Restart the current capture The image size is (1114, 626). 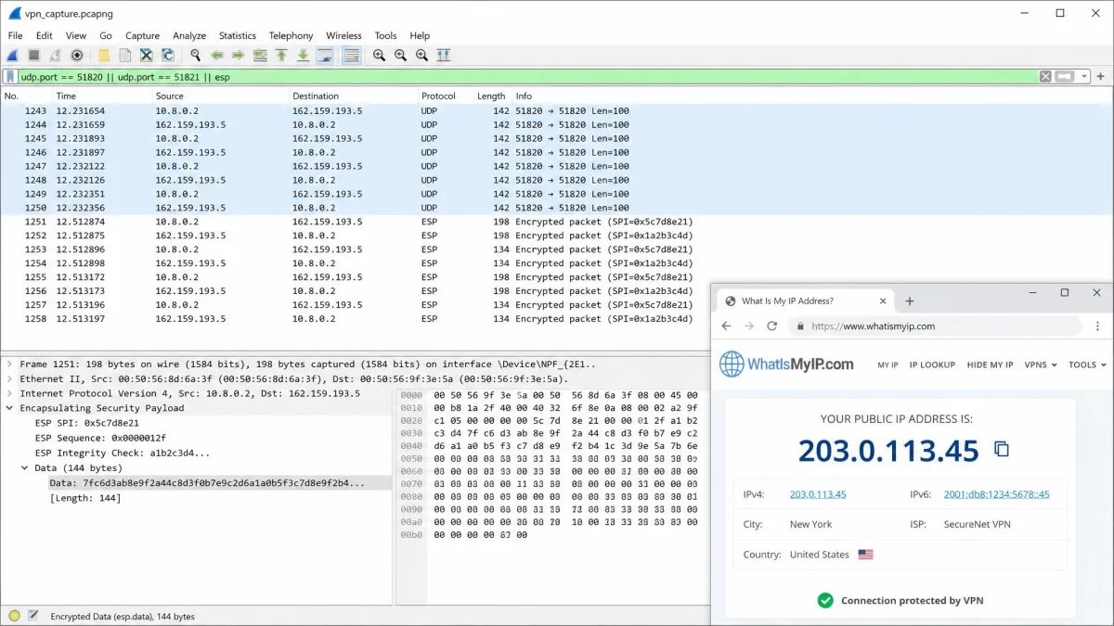[55, 56]
